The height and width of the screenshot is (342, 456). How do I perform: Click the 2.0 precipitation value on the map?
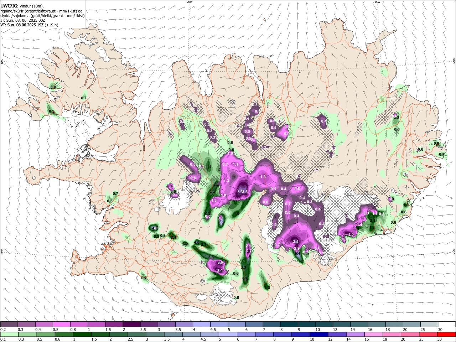(x=185, y=244)
